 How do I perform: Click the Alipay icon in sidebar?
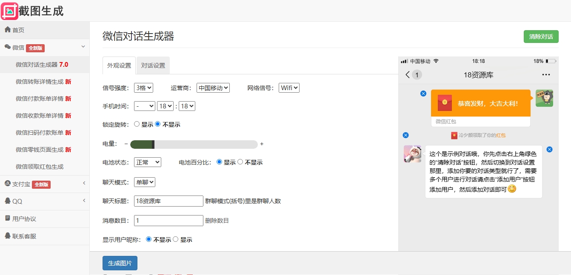pos(7,184)
